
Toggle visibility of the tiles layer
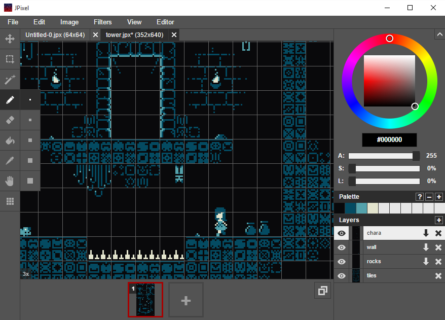point(342,276)
